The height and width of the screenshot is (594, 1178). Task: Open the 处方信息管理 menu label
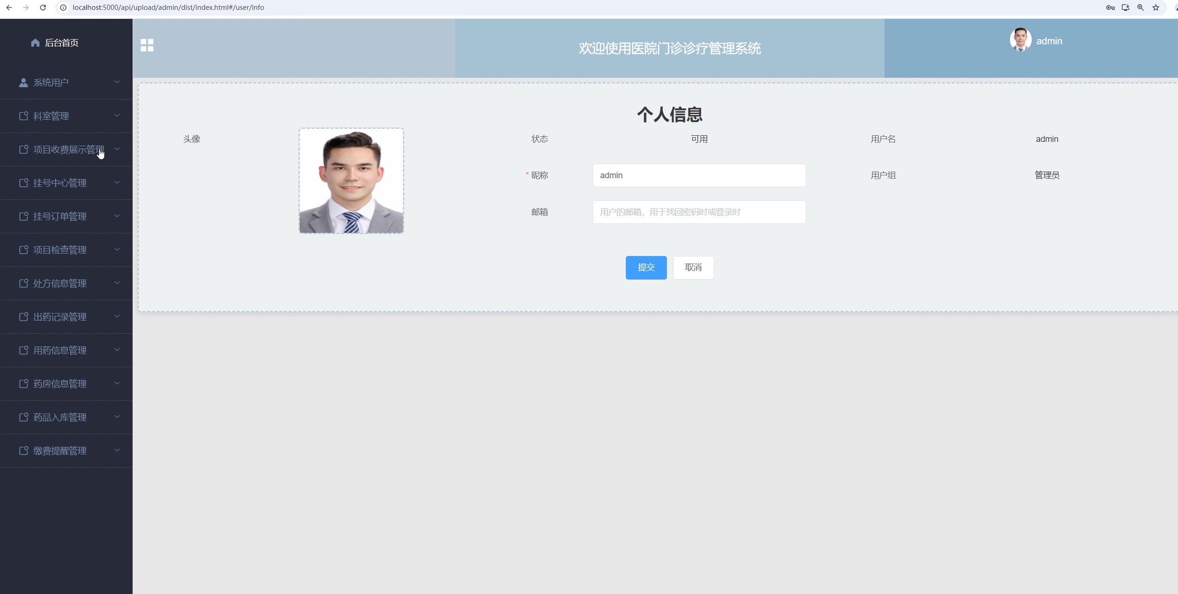[x=60, y=283]
